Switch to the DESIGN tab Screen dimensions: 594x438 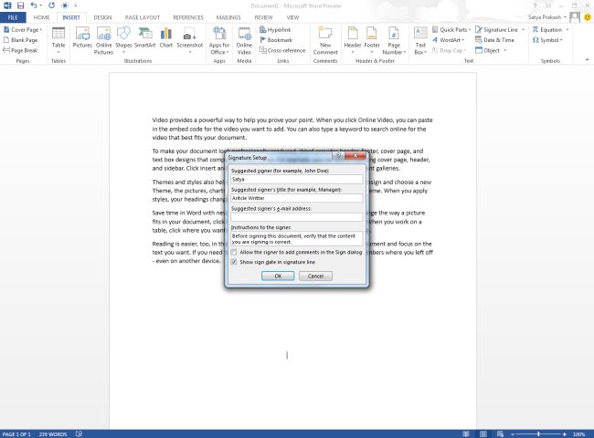pyautogui.click(x=102, y=17)
